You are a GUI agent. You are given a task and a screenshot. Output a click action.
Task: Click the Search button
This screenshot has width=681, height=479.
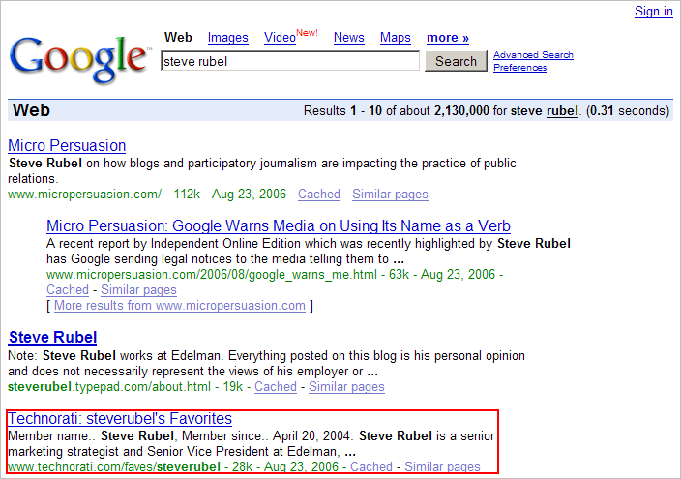pos(456,61)
